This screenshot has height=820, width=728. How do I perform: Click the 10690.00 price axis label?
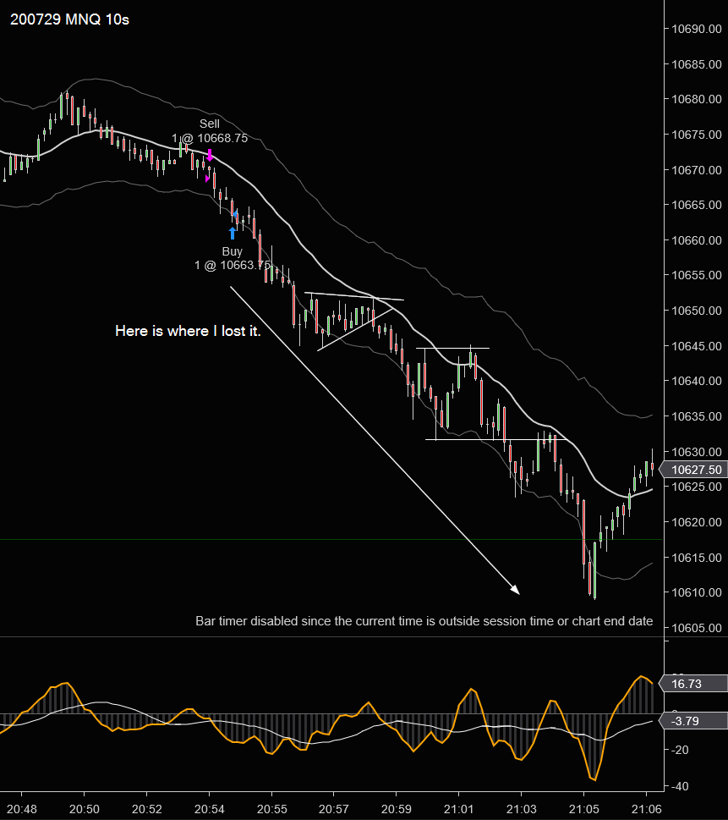pyautogui.click(x=696, y=29)
